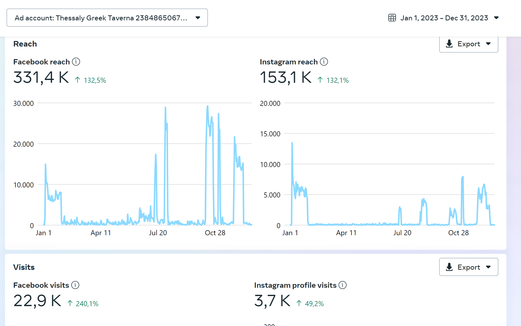Screen dimensions: 521x326
Task: Open Reach Export dropdown arrow
Action: click(488, 44)
